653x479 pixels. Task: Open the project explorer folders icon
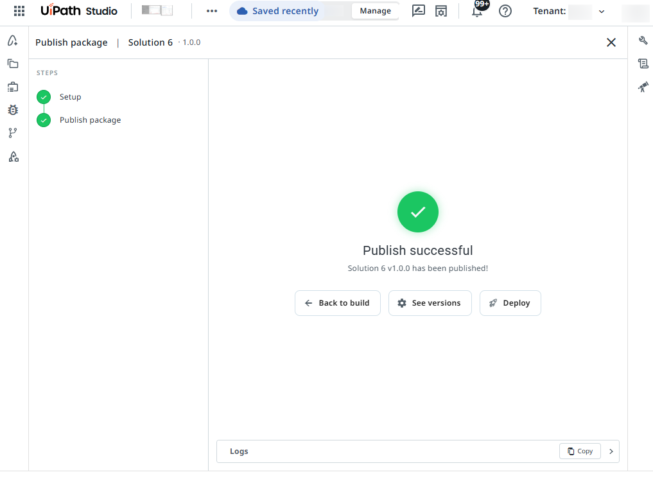13,64
